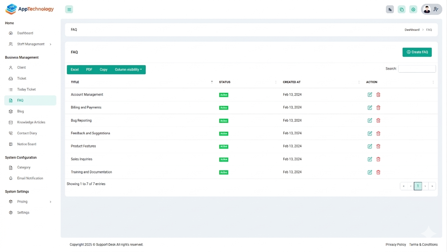Delete the Bug Reporting FAQ

click(x=378, y=120)
